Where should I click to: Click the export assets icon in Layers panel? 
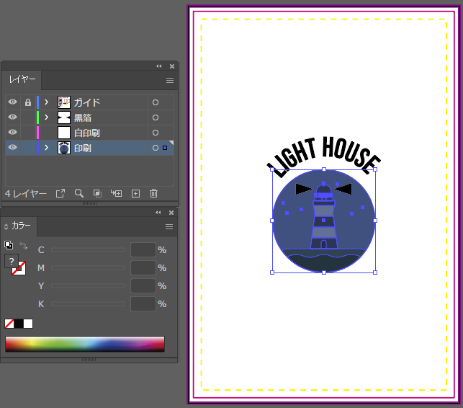tap(60, 193)
